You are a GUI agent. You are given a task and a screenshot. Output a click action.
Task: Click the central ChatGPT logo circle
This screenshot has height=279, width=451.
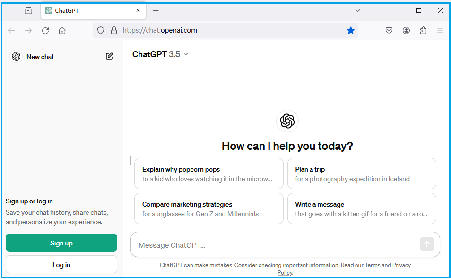[x=287, y=121]
